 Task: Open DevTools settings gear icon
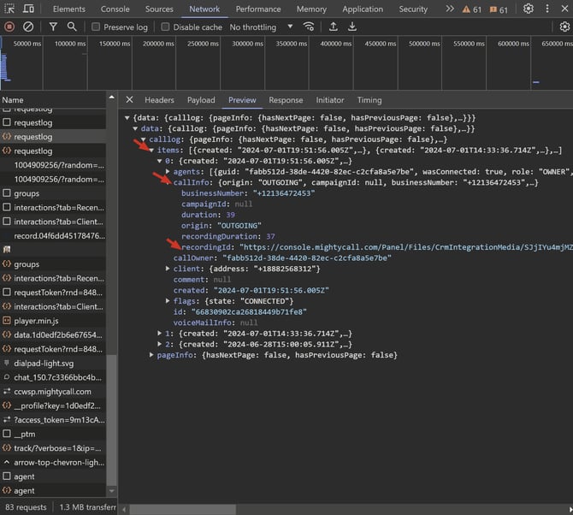(x=528, y=9)
